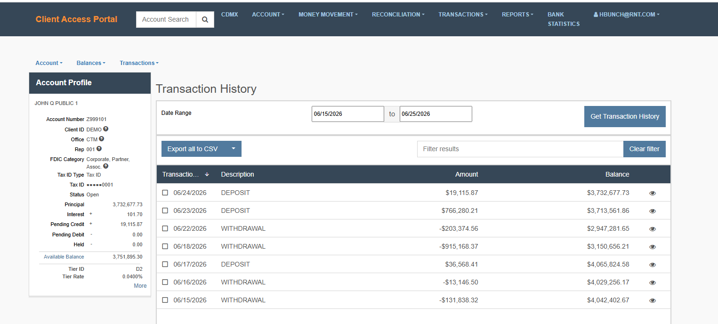The height and width of the screenshot is (324, 718).
Task: Click Get Transaction History button
Action: [625, 116]
